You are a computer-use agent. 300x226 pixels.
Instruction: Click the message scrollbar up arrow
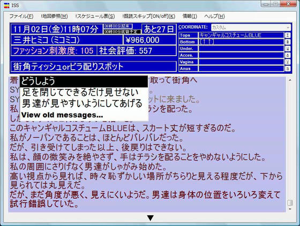tap(290, 80)
